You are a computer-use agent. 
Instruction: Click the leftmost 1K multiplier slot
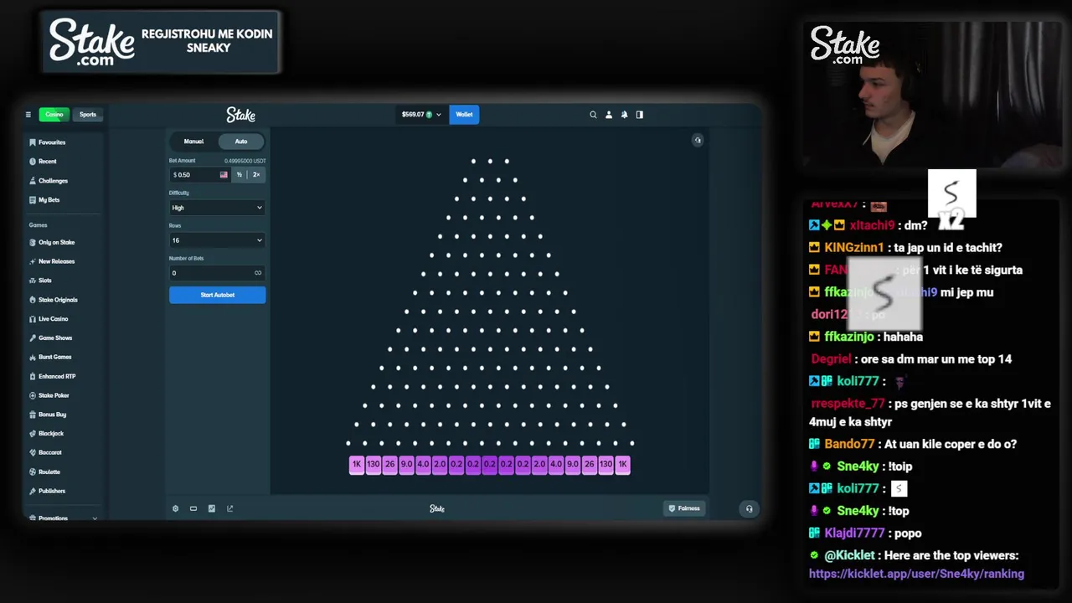pyautogui.click(x=357, y=464)
